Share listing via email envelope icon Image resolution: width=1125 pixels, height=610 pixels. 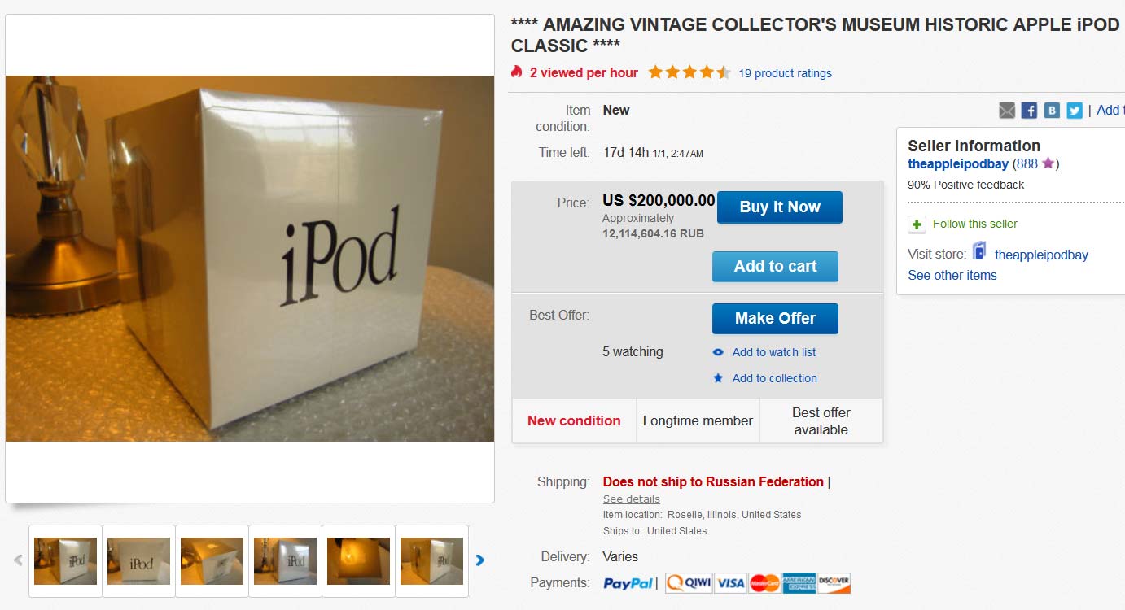coord(1007,111)
